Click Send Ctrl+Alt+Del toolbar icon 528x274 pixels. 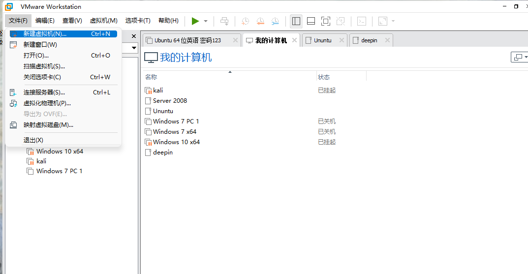click(224, 21)
